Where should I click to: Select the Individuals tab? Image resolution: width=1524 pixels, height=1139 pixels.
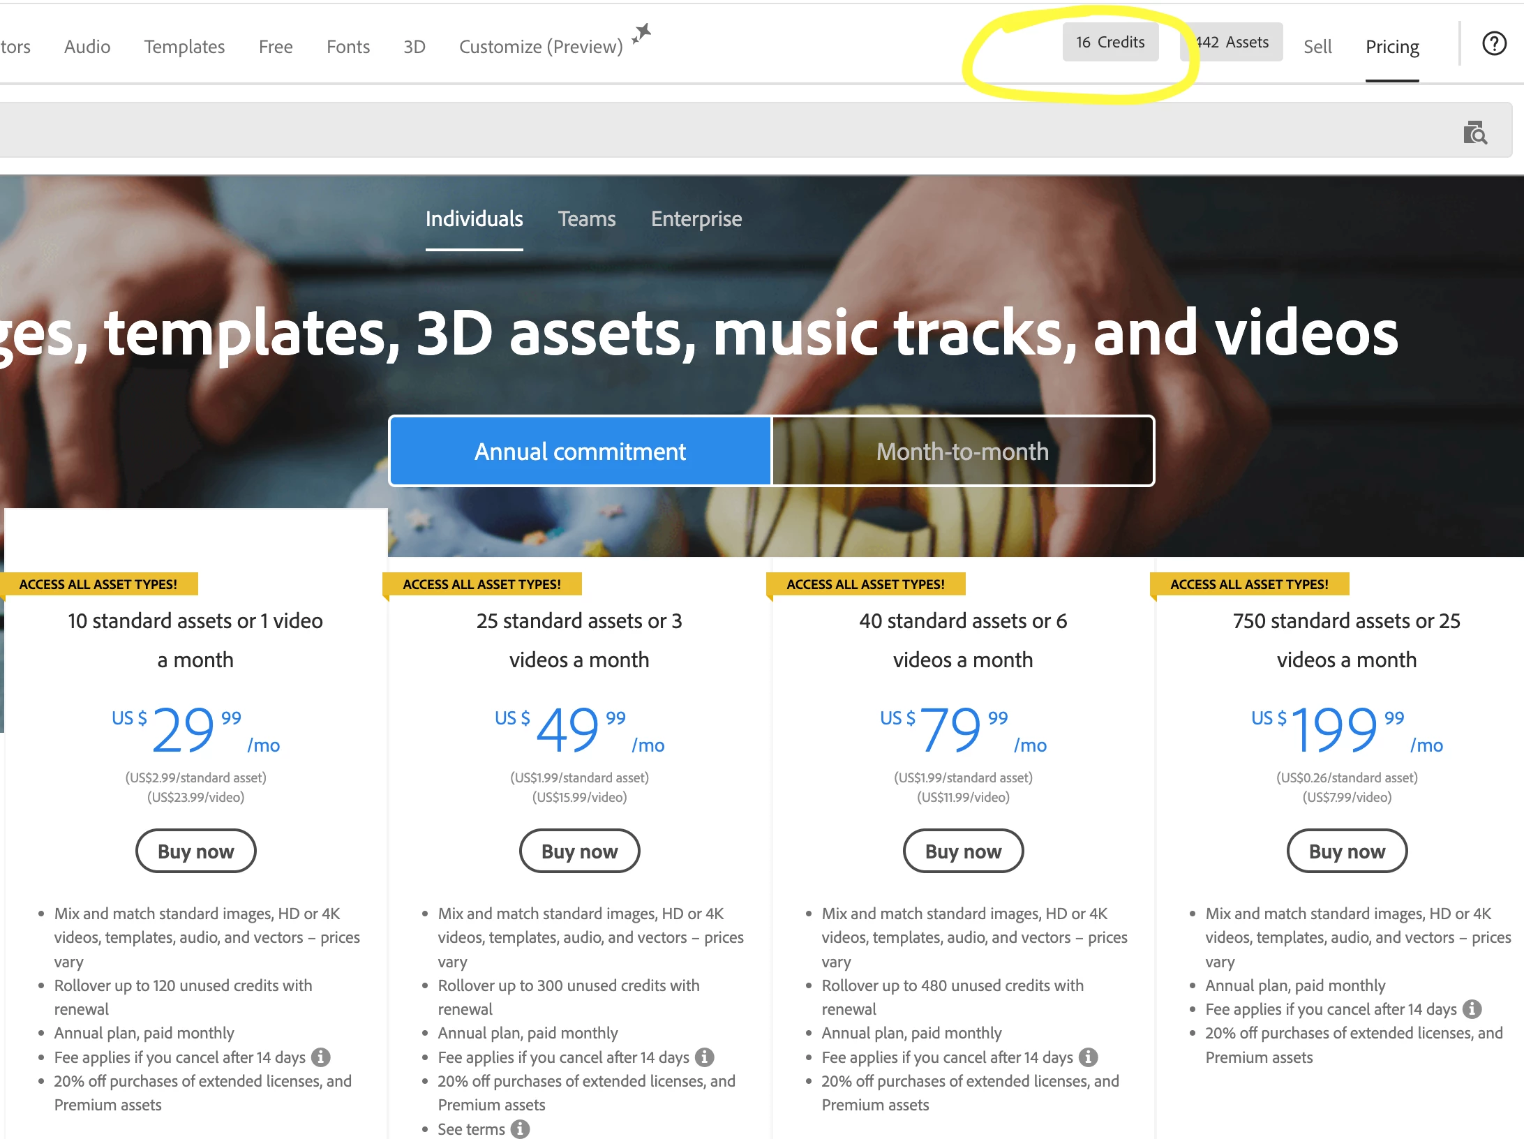(474, 219)
